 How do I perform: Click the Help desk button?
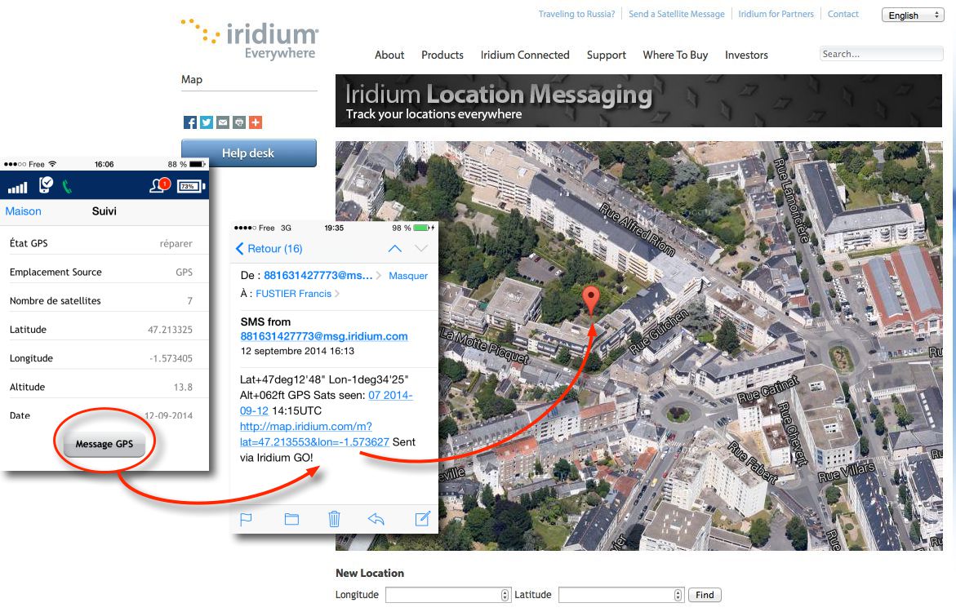click(249, 153)
